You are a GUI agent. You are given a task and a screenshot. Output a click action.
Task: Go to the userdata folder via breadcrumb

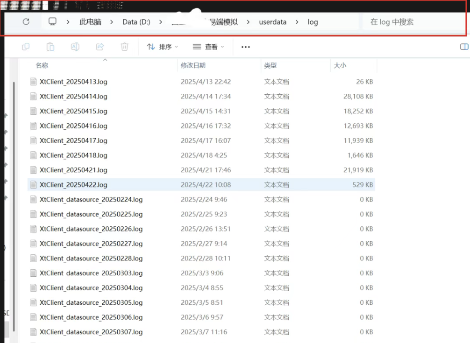tap(273, 21)
